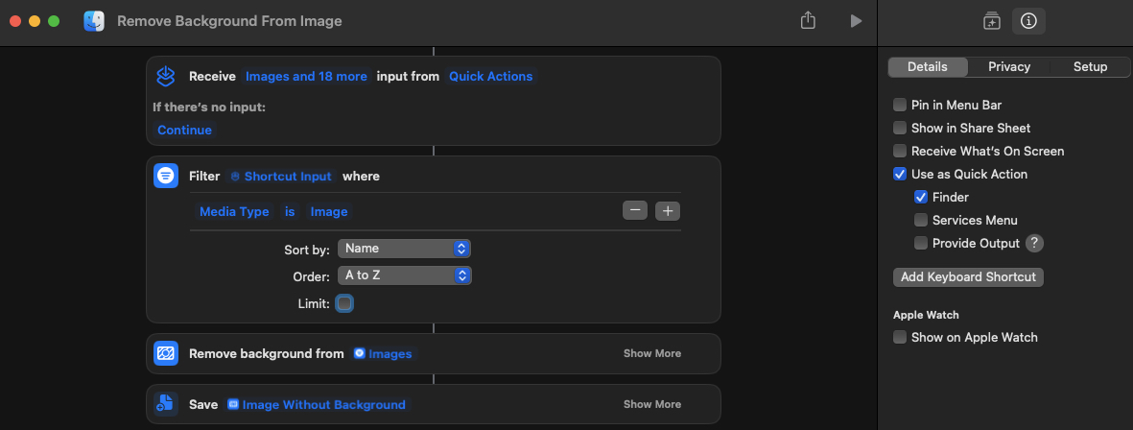The width and height of the screenshot is (1133, 430).
Task: Add a filter condition with plus button
Action: pyautogui.click(x=668, y=211)
